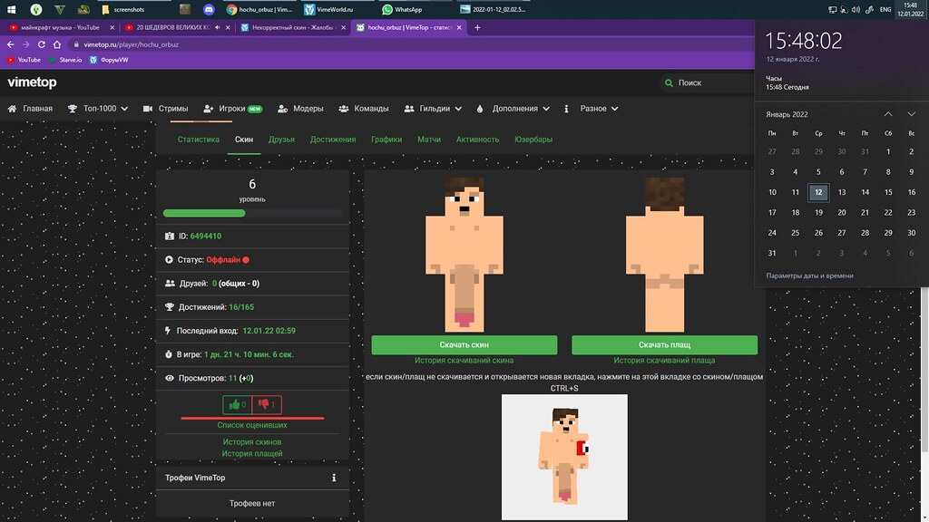Screen dimensions: 929x522
Task: Click the camera icon next to Стримы
Action: click(148, 109)
